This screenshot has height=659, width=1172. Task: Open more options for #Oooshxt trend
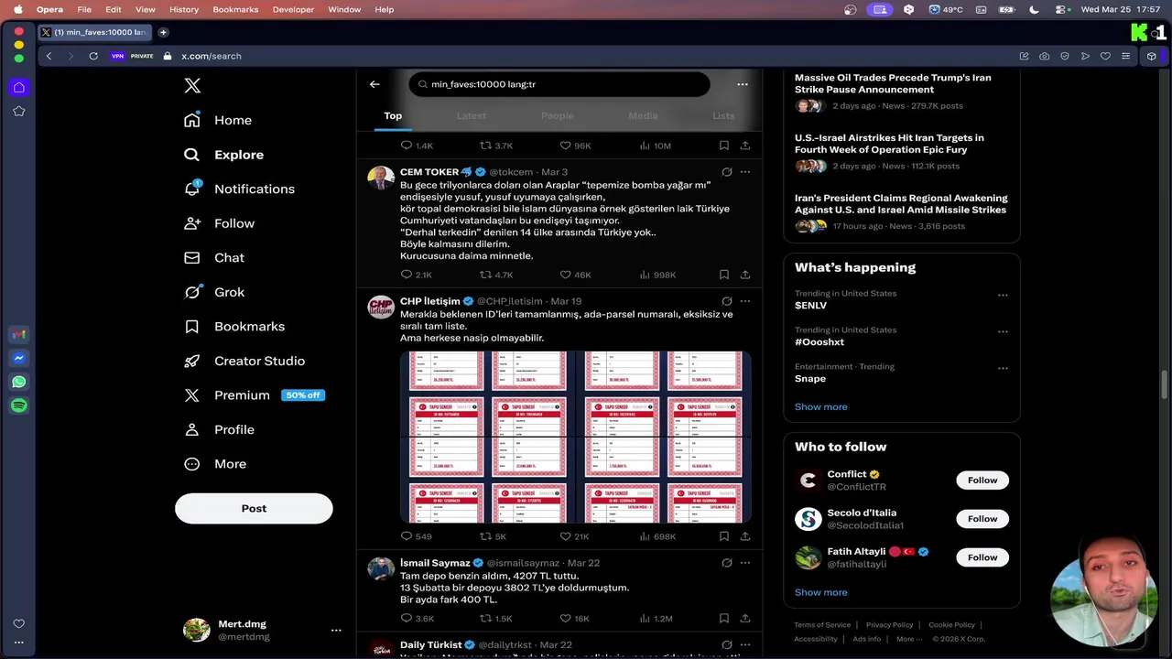1003,332
